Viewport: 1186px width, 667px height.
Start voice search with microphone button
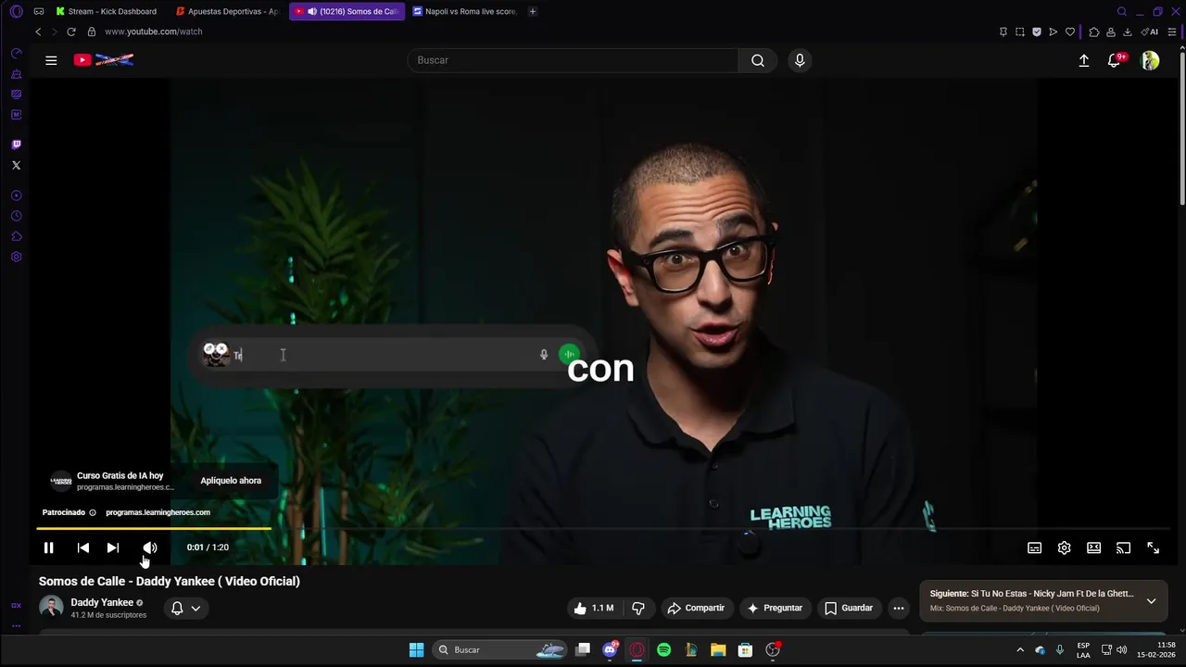click(800, 60)
